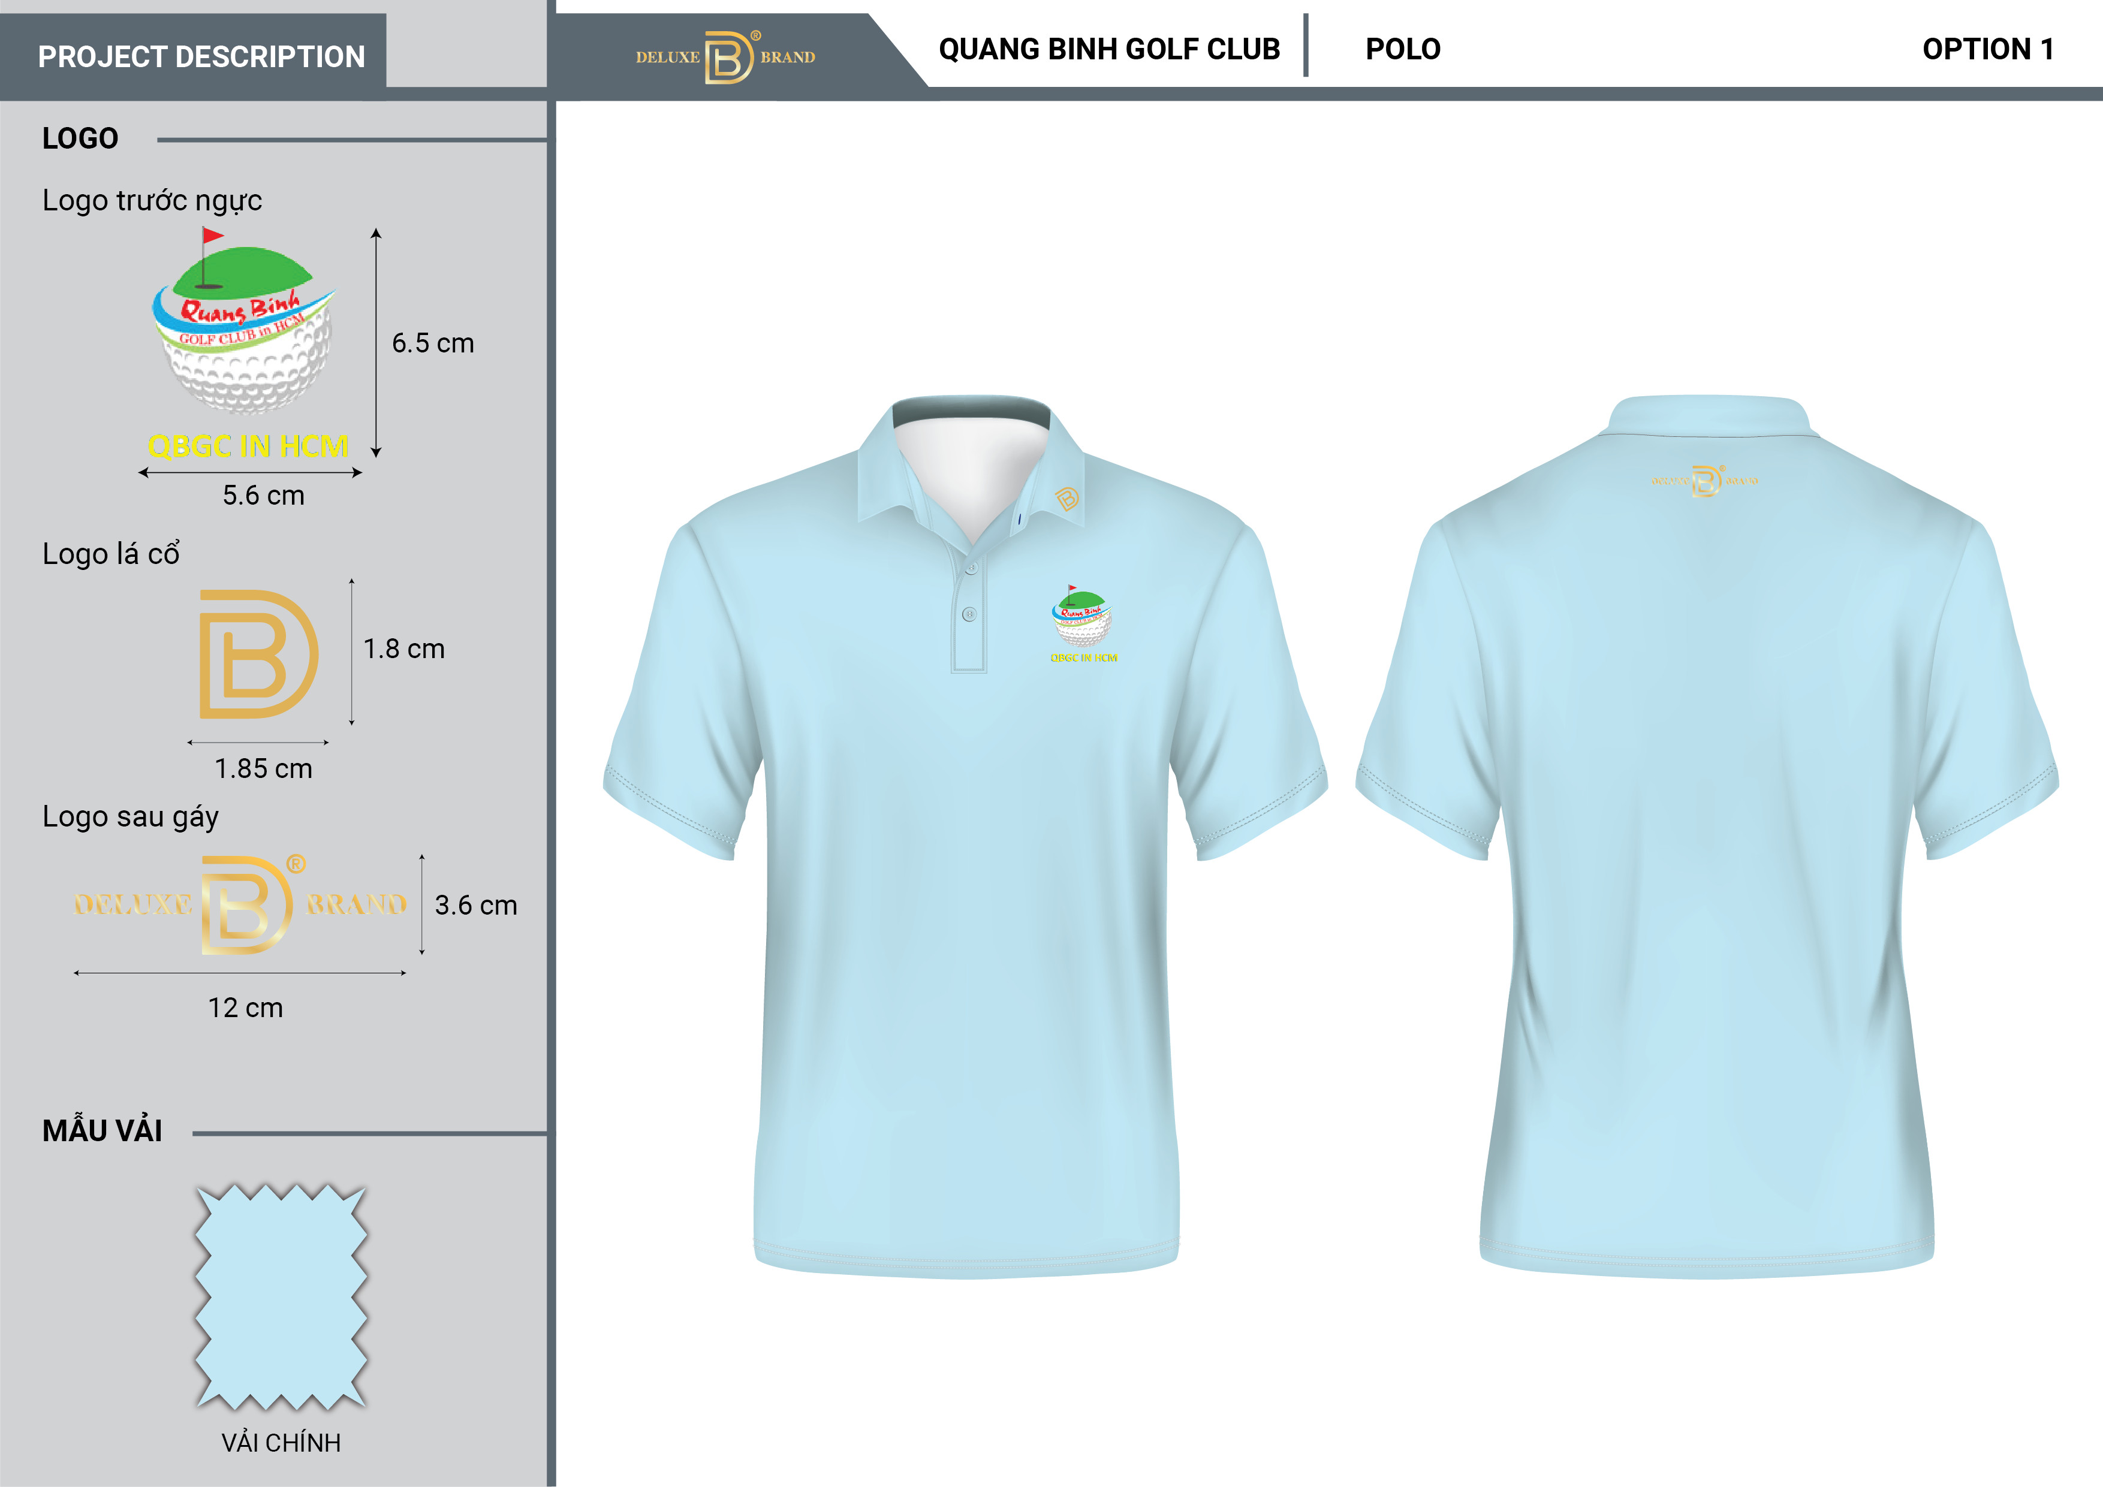Click the 1.85 cm width dimension

(264, 768)
